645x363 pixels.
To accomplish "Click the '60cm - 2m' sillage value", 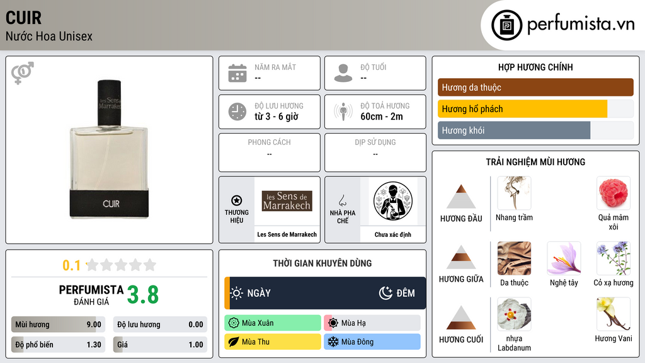I will [x=382, y=117].
